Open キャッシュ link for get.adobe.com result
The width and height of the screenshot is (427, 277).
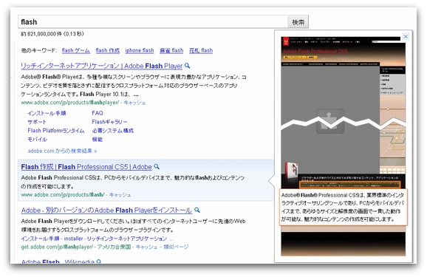146,247
